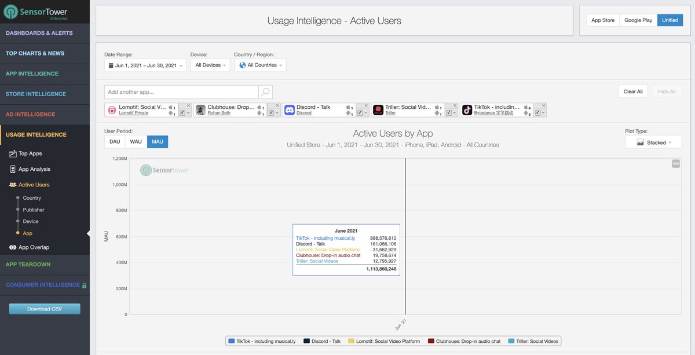Viewport: 695px width, 355px height.
Task: Select Publisher under Active Users
Action: click(x=34, y=210)
